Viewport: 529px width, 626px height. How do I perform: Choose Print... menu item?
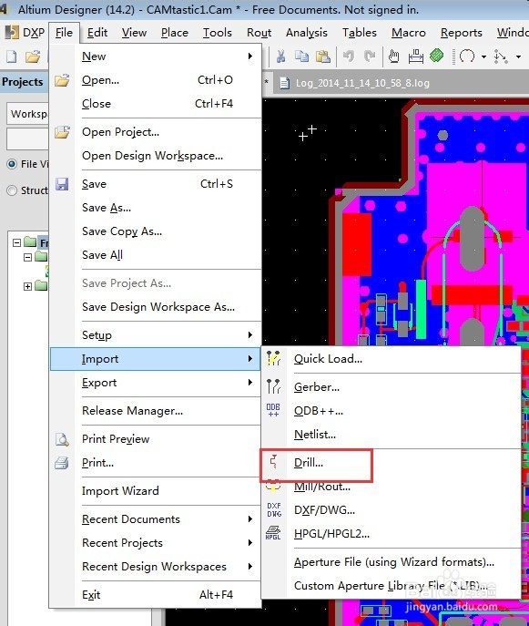[x=156, y=463]
